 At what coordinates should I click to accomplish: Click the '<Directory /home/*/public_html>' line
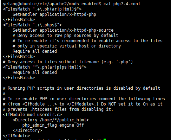(51, 120)
